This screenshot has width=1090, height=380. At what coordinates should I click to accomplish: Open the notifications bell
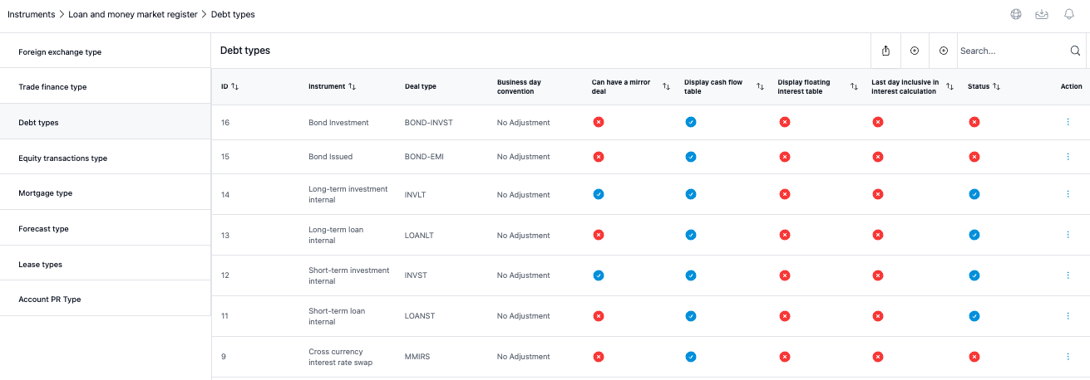[1069, 14]
